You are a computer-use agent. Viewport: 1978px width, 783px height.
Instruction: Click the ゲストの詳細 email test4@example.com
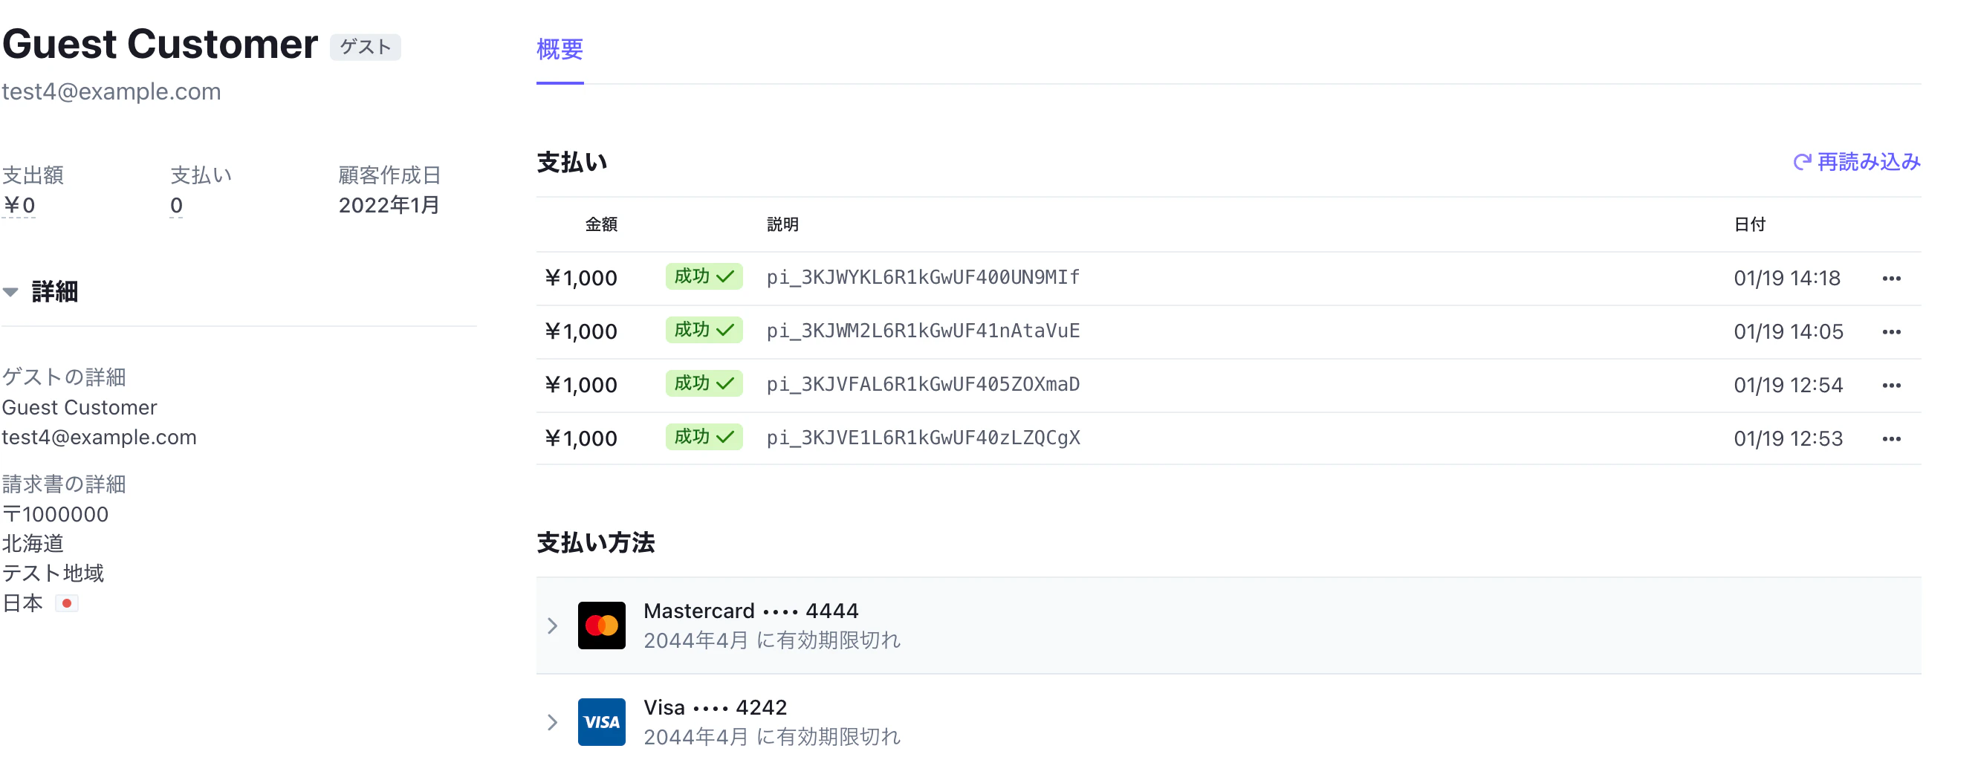(99, 438)
